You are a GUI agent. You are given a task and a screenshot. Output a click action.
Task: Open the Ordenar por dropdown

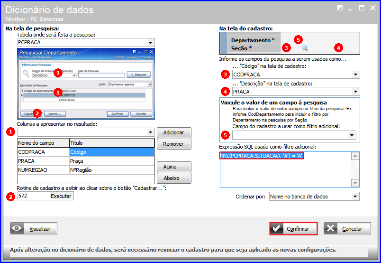coord(355,197)
